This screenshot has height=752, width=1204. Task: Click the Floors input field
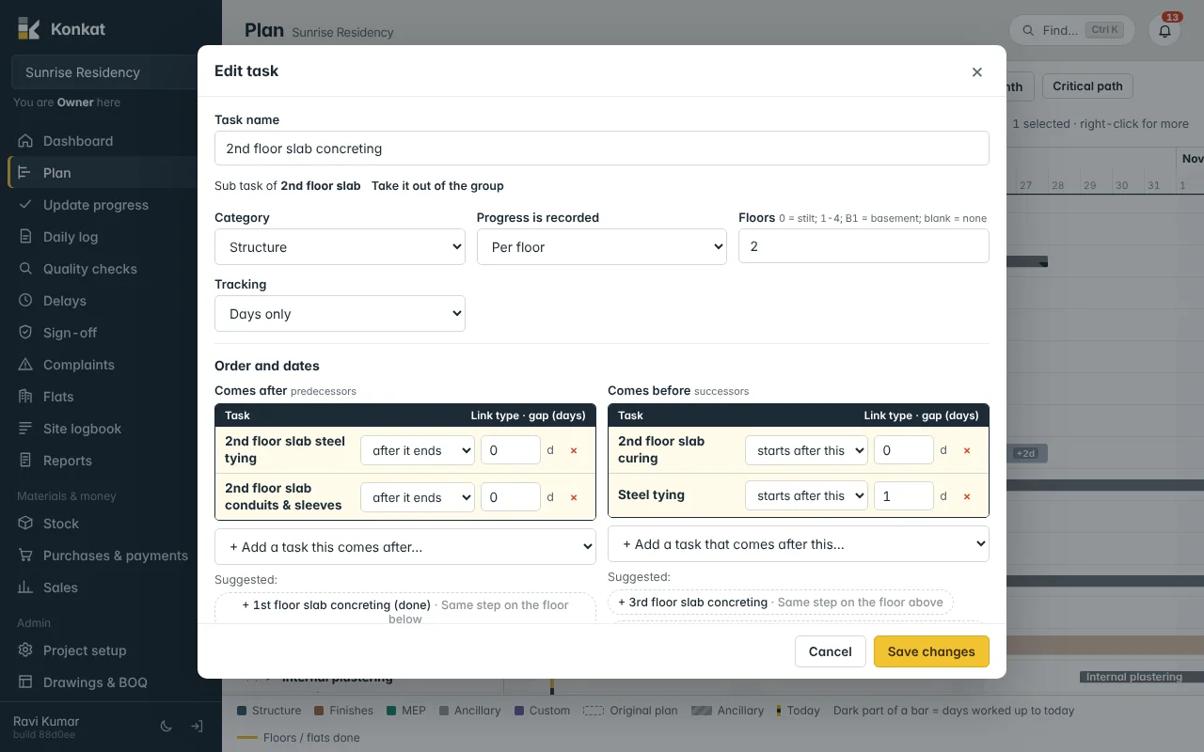863,246
